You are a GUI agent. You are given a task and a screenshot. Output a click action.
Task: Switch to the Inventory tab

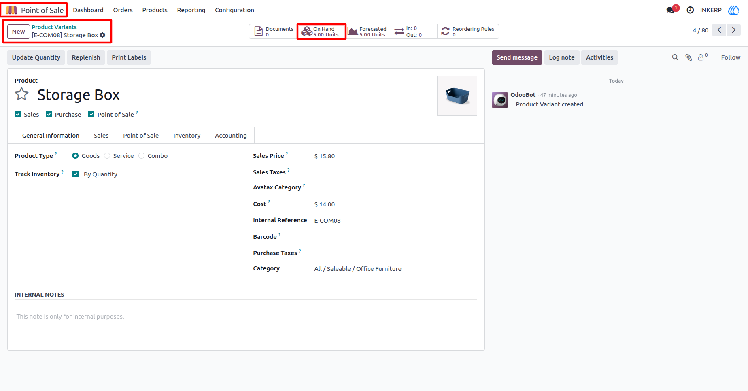187,136
